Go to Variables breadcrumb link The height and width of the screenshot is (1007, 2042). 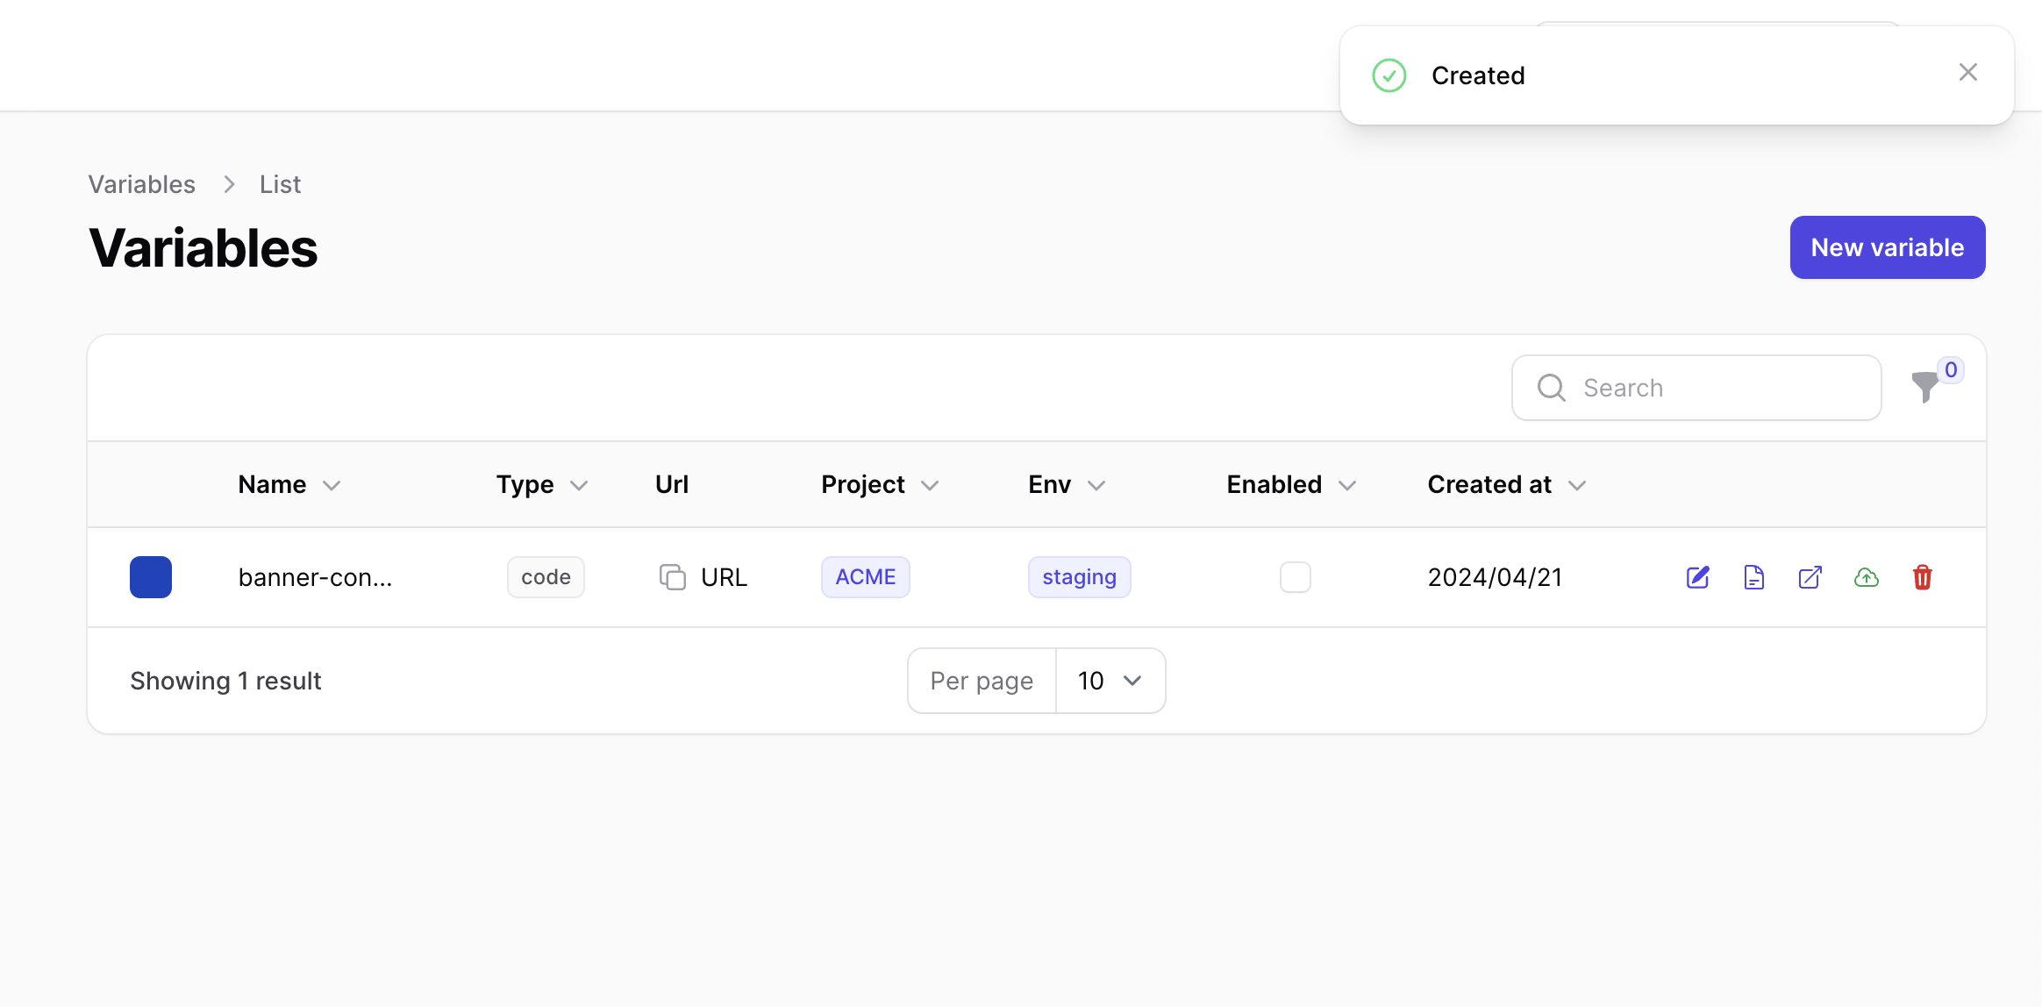pyautogui.click(x=141, y=184)
